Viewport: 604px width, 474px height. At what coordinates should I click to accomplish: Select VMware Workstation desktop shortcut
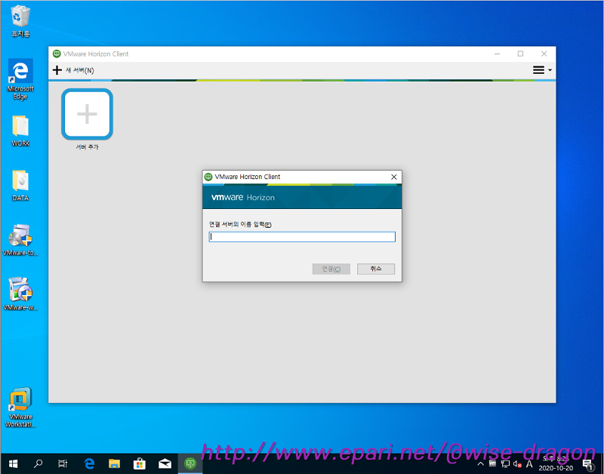pyautogui.click(x=20, y=408)
